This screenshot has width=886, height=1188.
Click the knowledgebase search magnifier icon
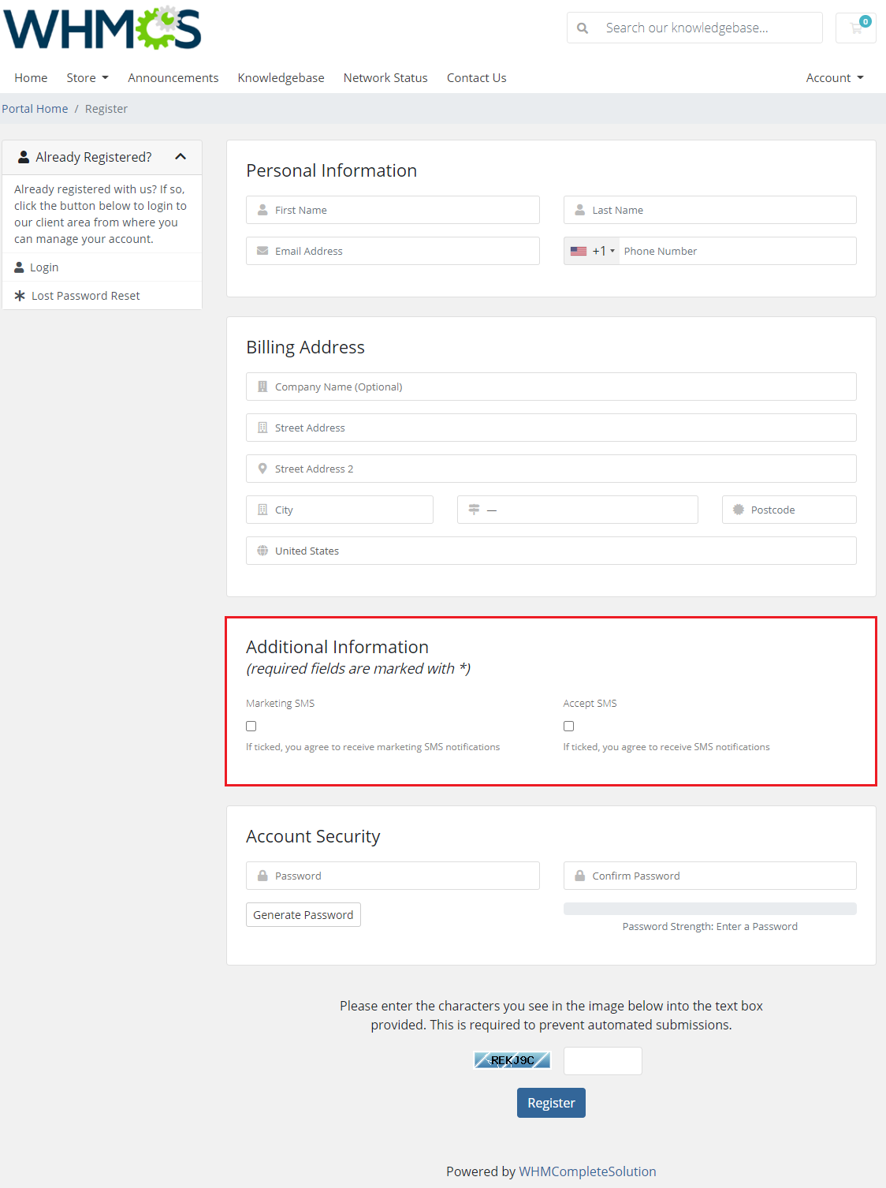583,28
